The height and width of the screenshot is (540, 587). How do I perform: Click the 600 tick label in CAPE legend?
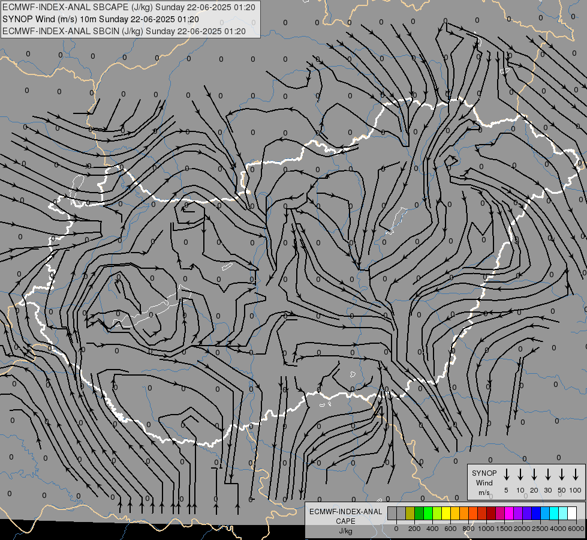(450, 529)
